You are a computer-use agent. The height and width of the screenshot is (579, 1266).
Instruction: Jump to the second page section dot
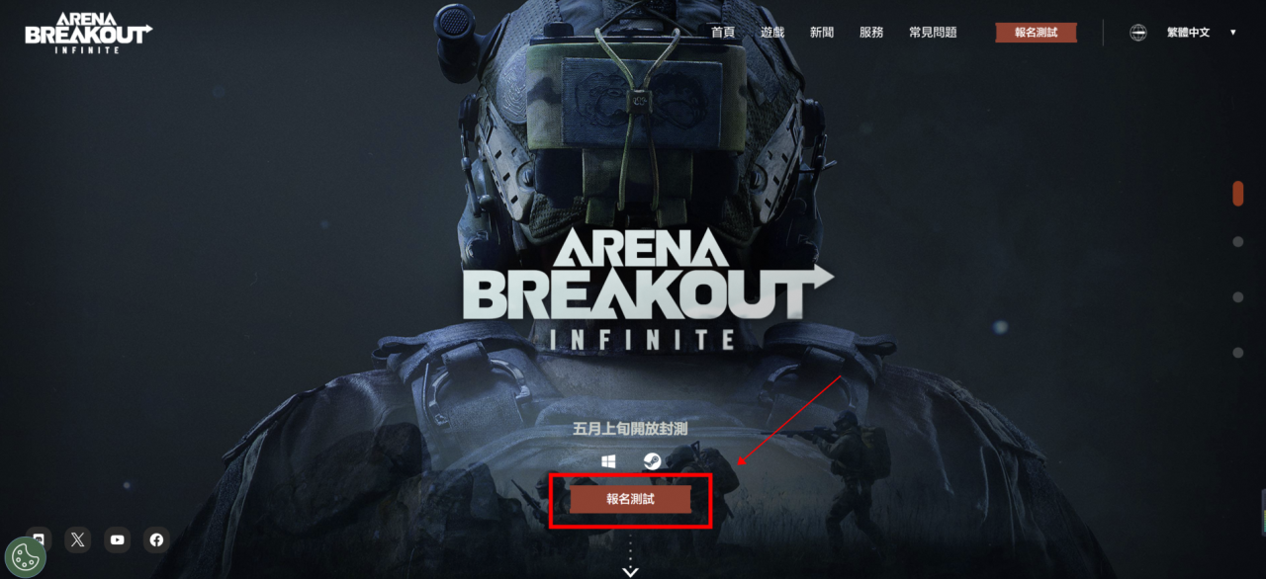coord(1238,241)
